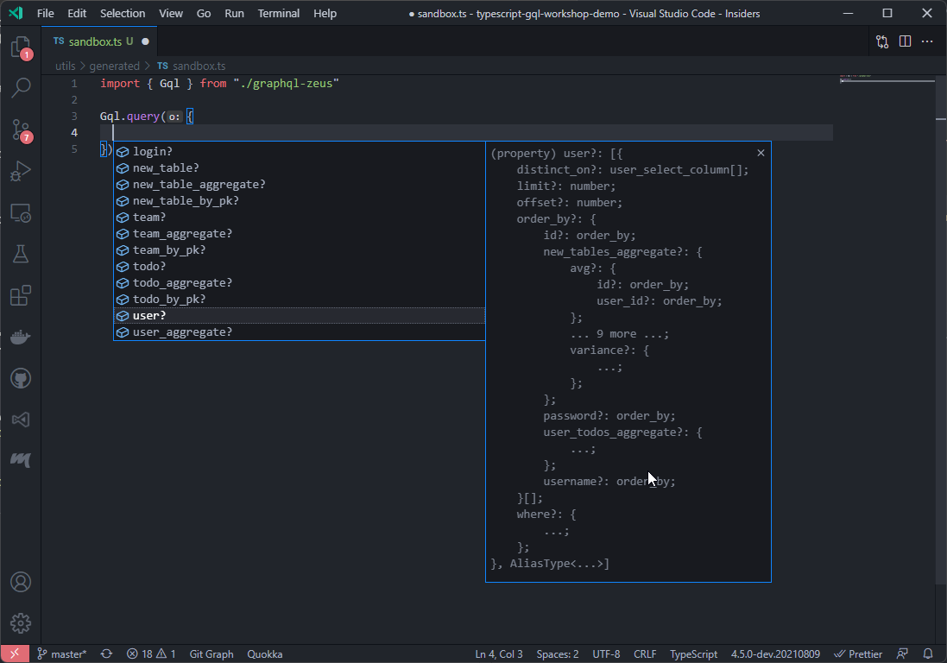Viewport: 947px width, 663px height.
Task: Open Remote Explorer icon
Action: [21, 212]
